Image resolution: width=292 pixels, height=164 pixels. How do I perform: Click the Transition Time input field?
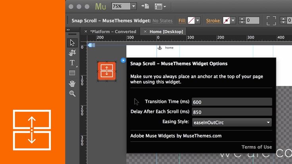point(232,102)
